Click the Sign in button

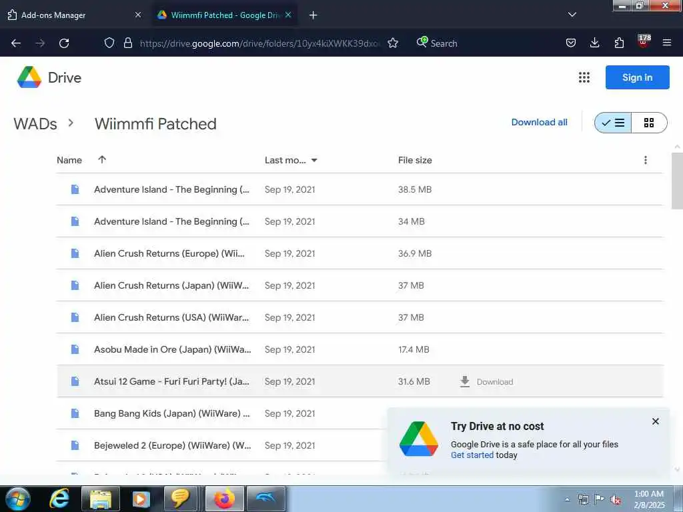(x=637, y=77)
